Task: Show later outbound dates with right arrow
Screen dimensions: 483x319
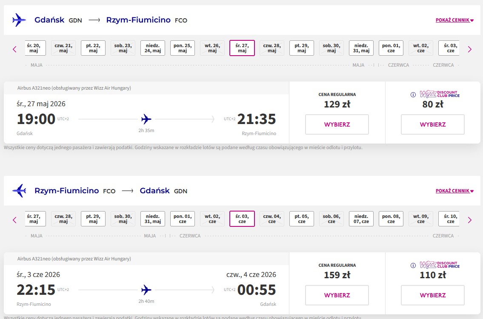Action: [469, 49]
